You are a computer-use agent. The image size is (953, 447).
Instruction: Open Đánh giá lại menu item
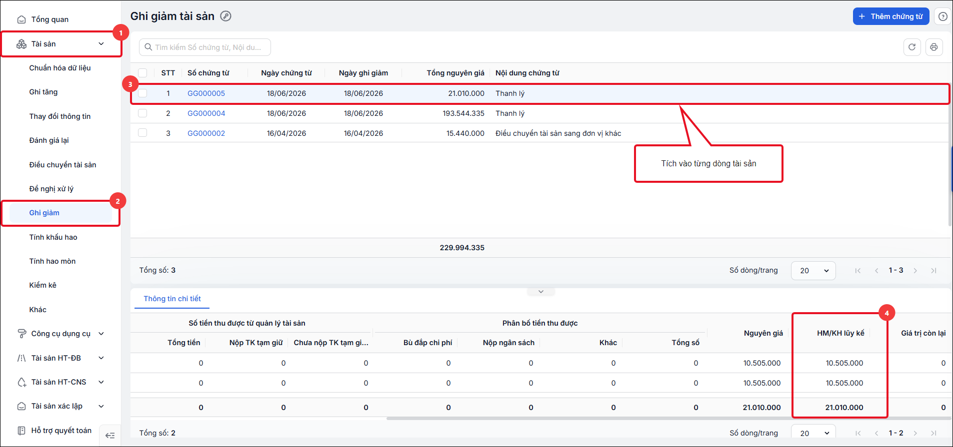[x=49, y=140]
